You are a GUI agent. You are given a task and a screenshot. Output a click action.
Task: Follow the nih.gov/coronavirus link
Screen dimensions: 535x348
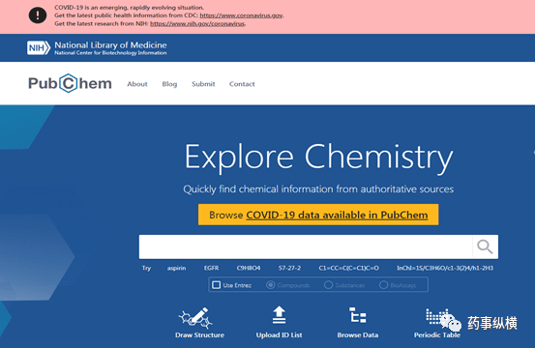coord(197,23)
